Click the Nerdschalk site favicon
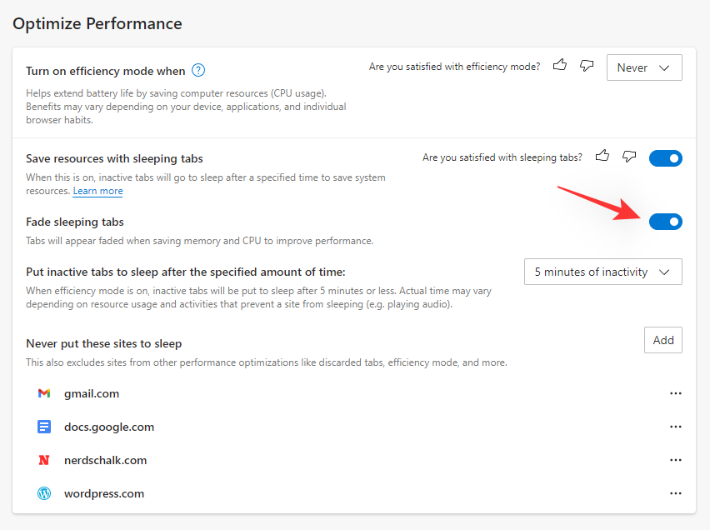 coord(43,459)
